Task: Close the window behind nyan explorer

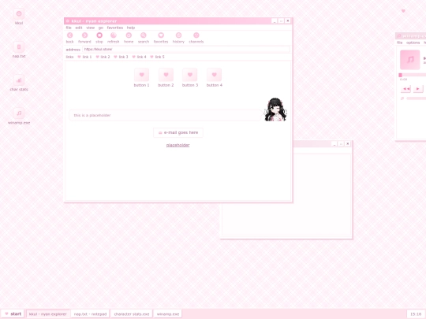Action: click(x=347, y=144)
